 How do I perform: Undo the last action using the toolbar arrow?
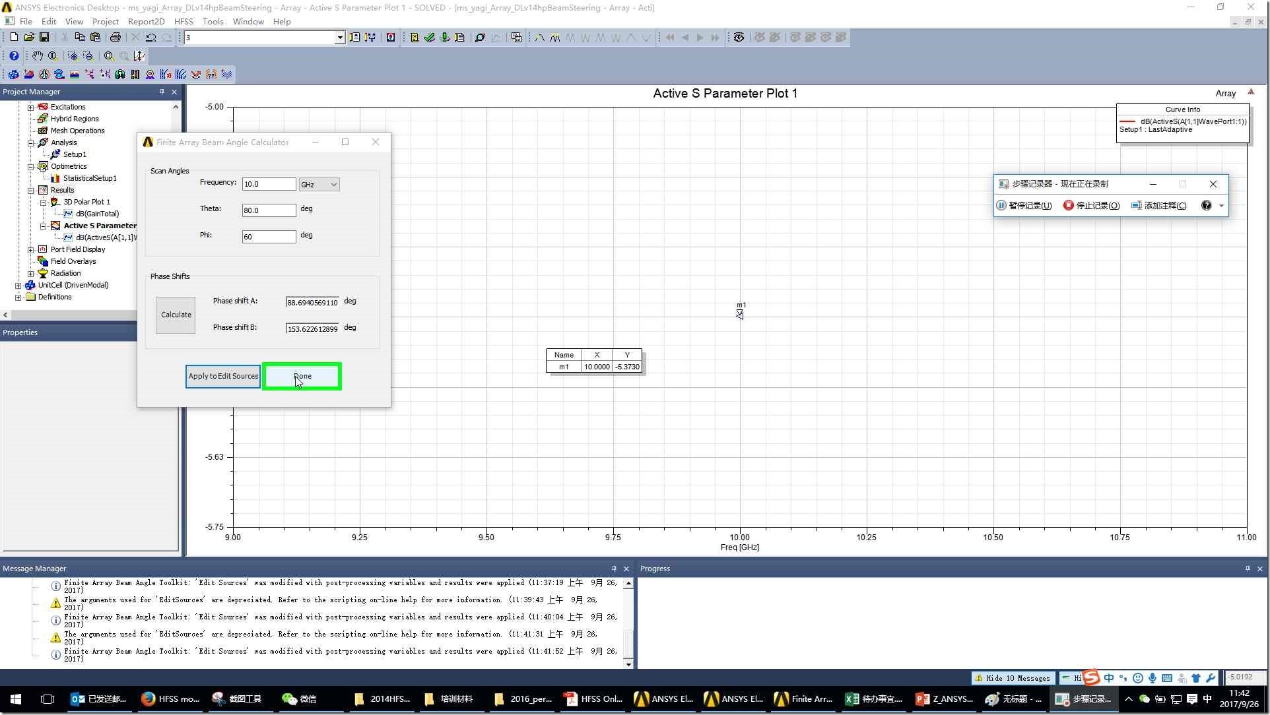(x=151, y=38)
